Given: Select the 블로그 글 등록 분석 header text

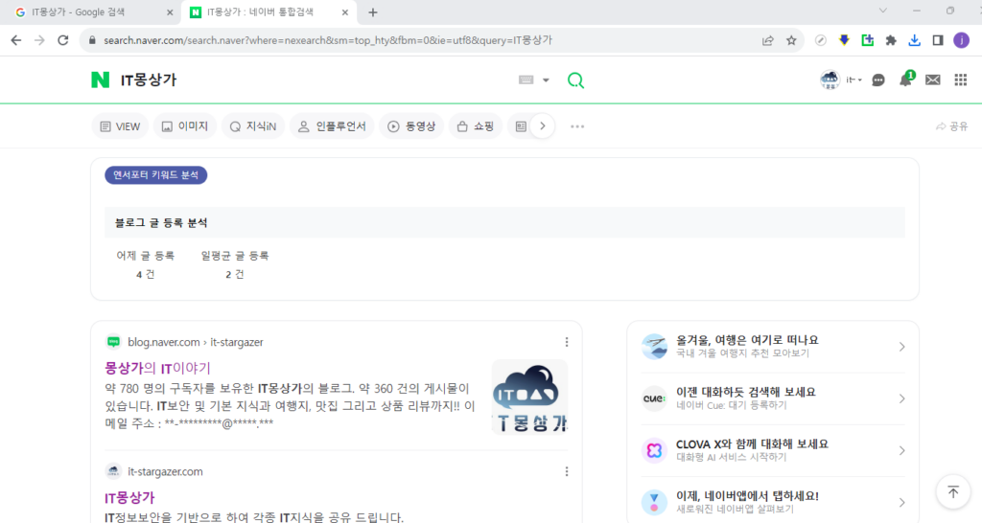Looking at the screenshot, I should tap(161, 223).
